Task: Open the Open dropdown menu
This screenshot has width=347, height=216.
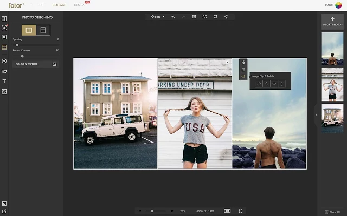Action: pos(158,17)
